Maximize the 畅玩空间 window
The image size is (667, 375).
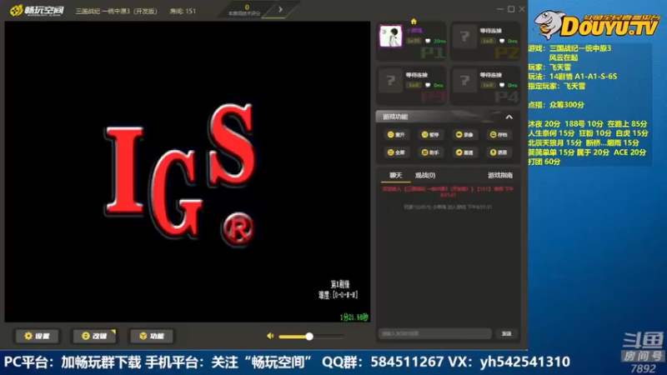click(x=511, y=9)
